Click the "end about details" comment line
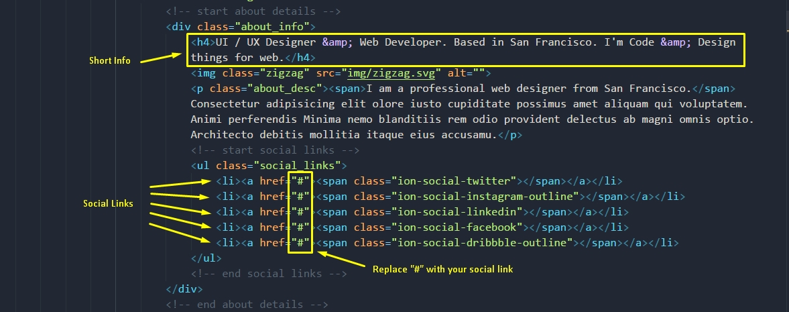This screenshot has width=789, height=312. pos(247,305)
